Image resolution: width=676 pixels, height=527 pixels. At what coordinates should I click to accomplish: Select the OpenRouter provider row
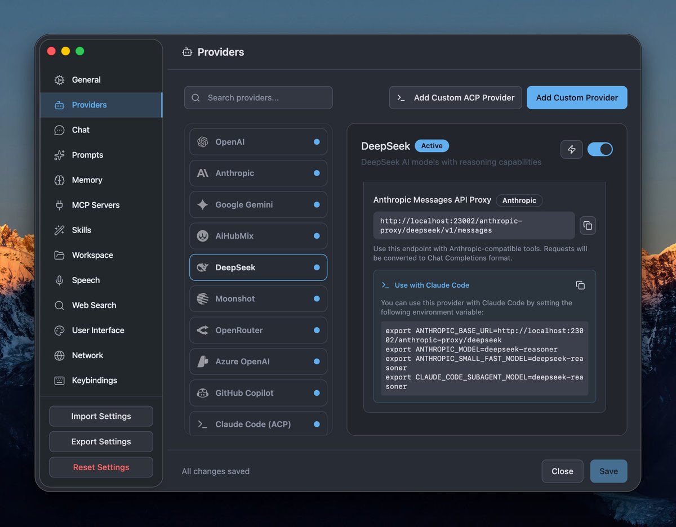(259, 331)
